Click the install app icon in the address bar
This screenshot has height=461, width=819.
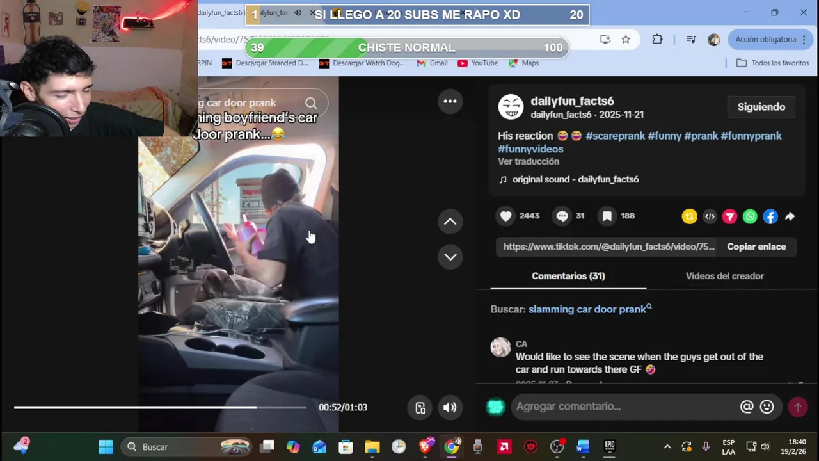(x=605, y=40)
